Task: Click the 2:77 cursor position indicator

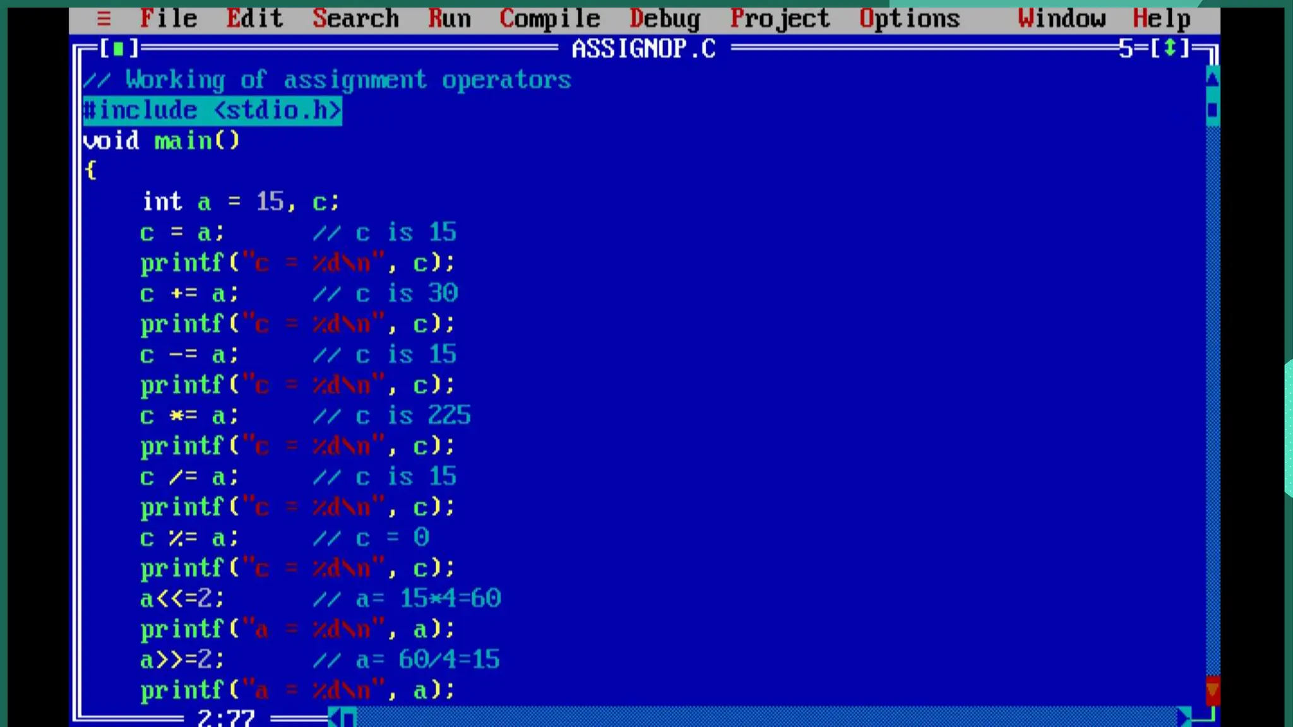Action: [x=226, y=718]
